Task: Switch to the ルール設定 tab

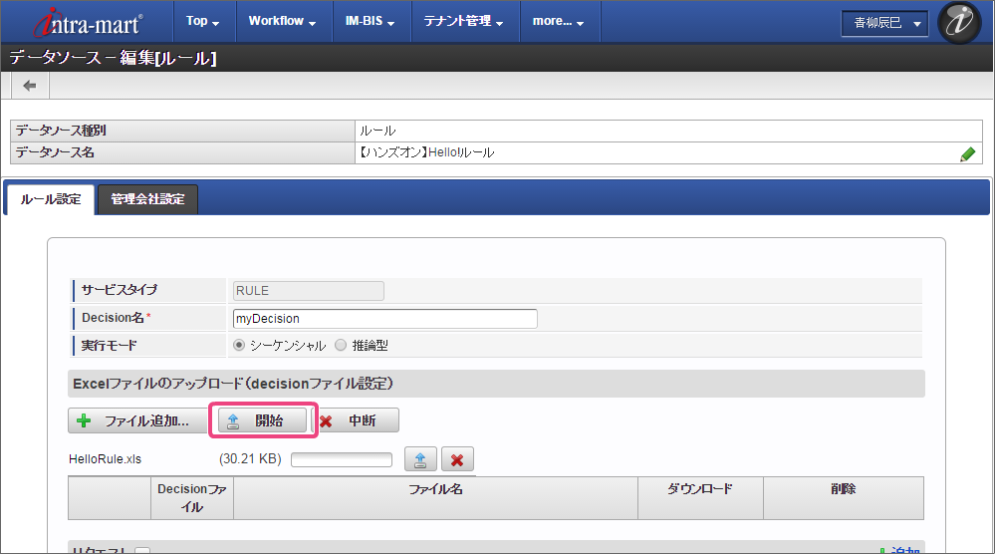Action: (51, 199)
